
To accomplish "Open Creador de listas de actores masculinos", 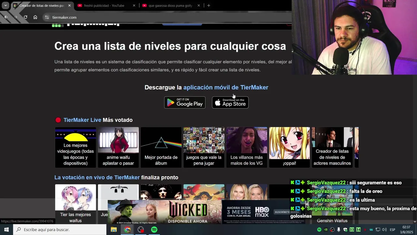I will click(332, 147).
